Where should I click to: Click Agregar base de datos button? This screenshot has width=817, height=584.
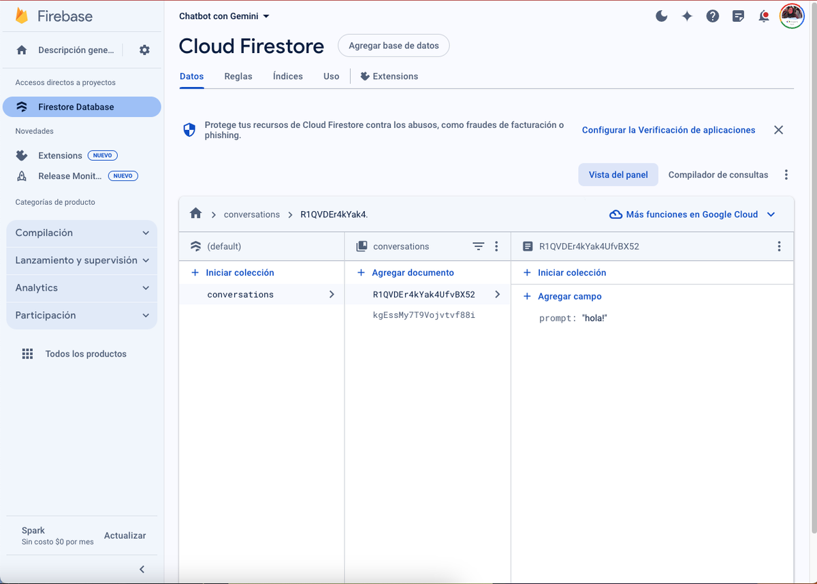point(394,46)
